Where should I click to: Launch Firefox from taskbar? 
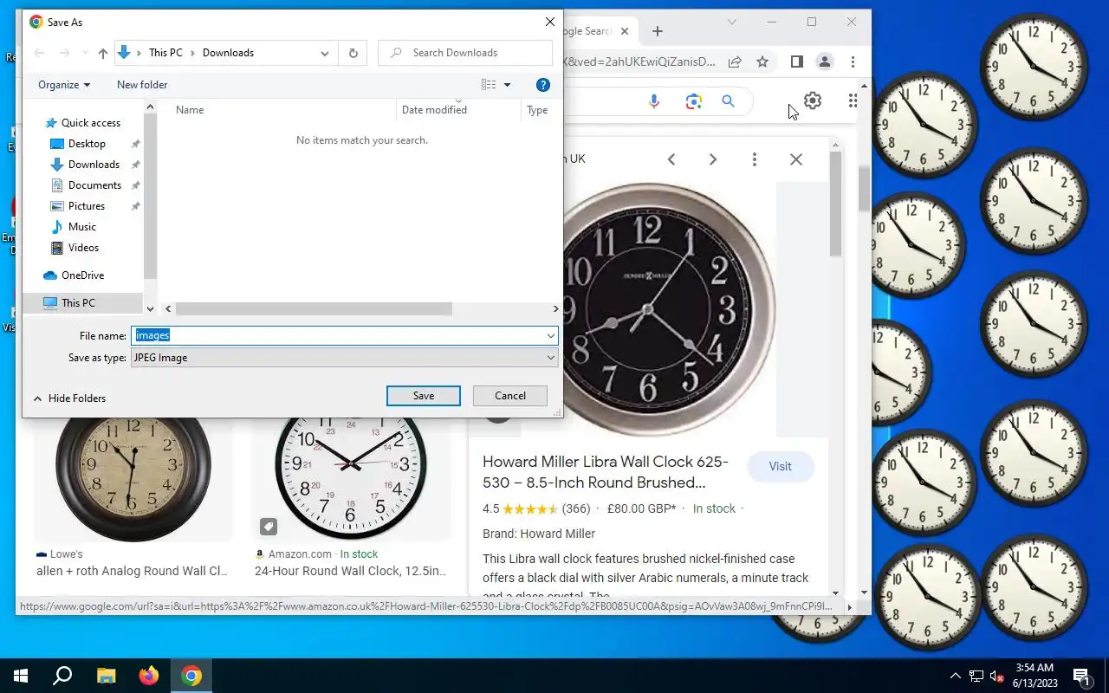149,676
